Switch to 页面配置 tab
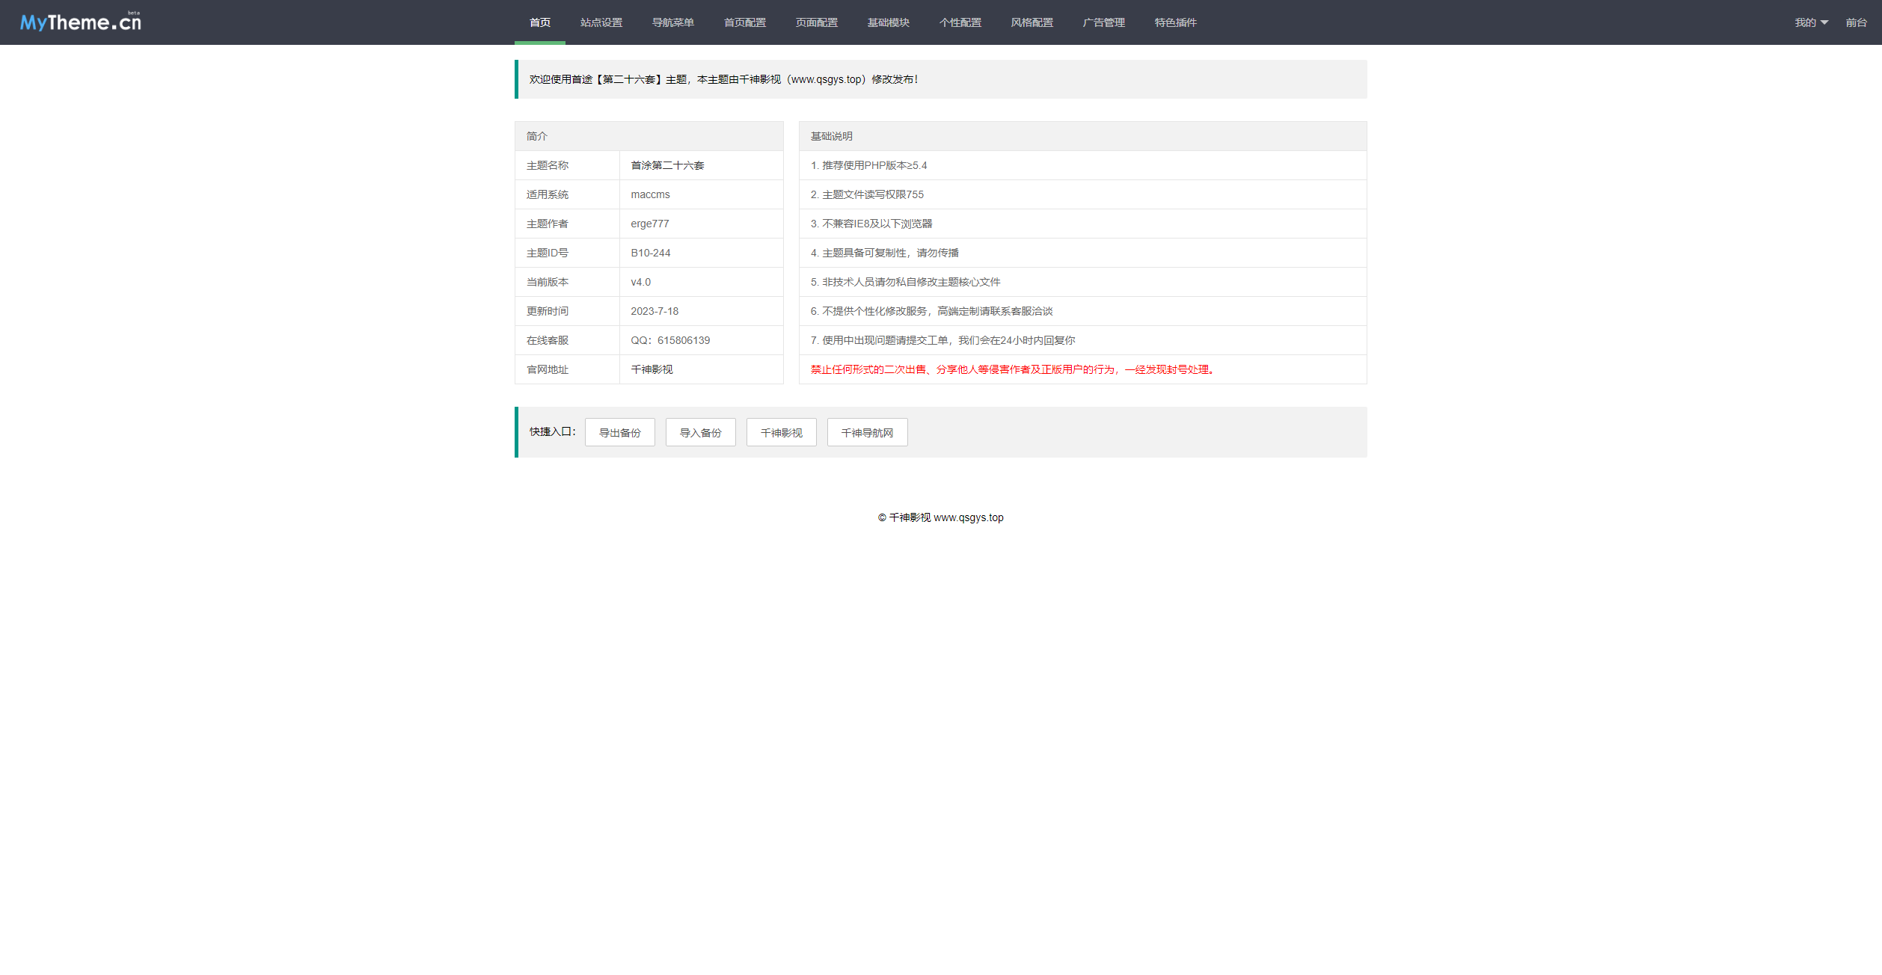Screen dimensions: 1882x975 [816, 22]
